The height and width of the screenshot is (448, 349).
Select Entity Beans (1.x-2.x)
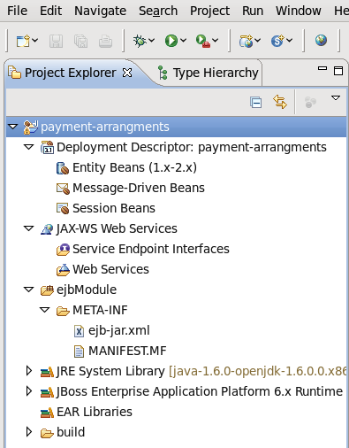(x=134, y=167)
